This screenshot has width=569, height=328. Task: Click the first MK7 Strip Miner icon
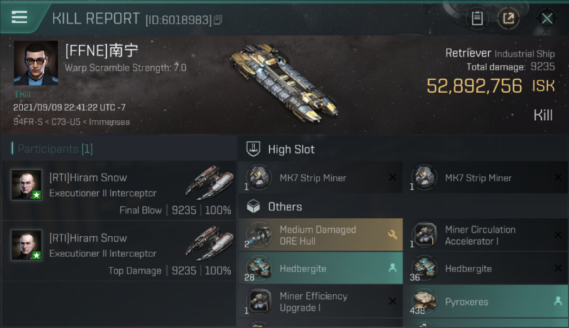coord(258,178)
